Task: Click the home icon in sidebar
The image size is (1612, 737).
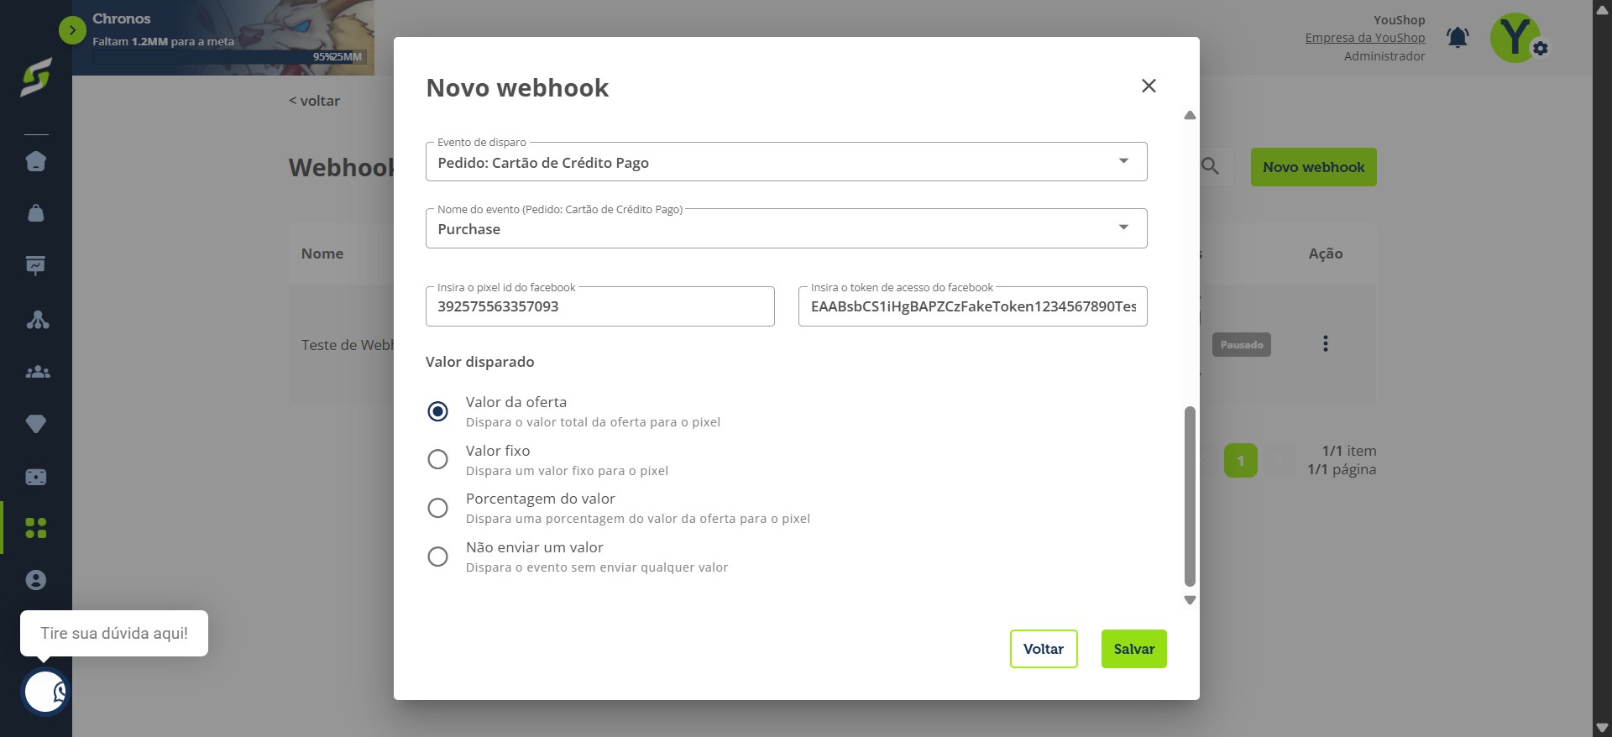Action: pos(36,161)
